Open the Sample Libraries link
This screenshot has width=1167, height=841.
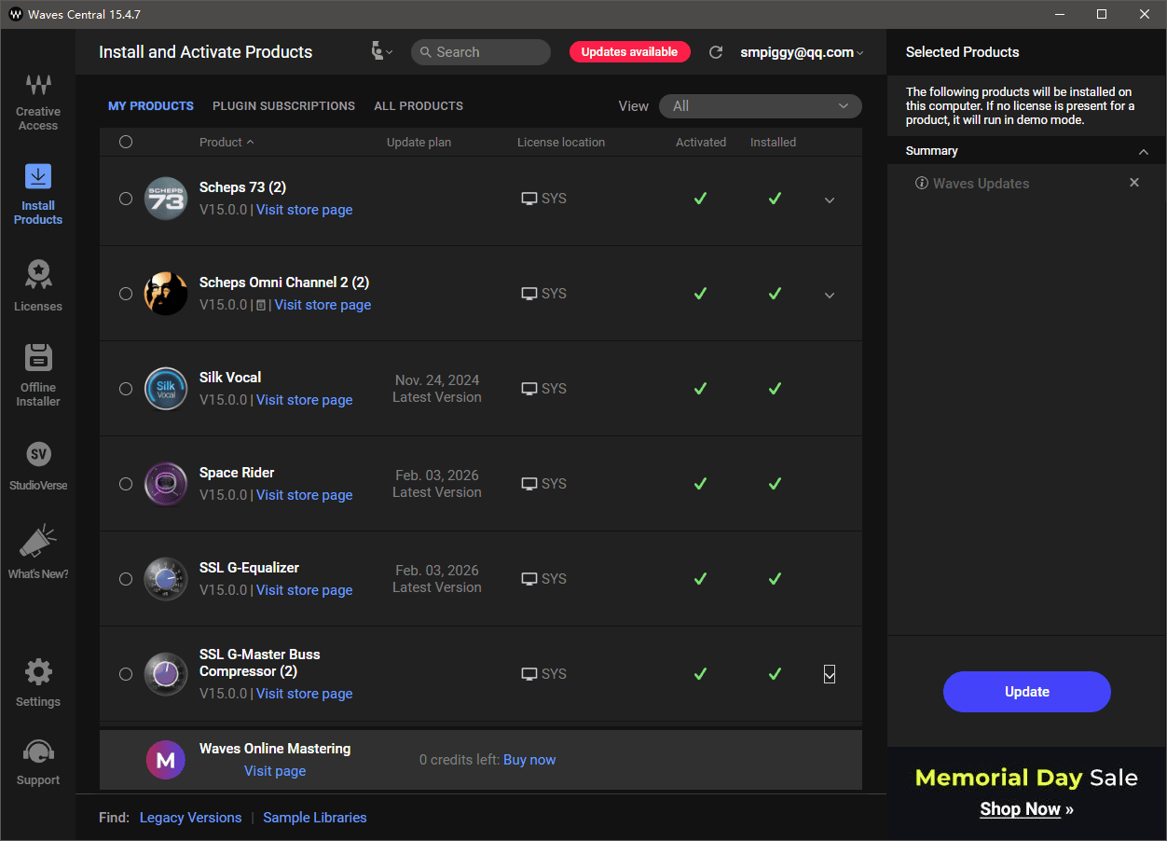(x=315, y=818)
